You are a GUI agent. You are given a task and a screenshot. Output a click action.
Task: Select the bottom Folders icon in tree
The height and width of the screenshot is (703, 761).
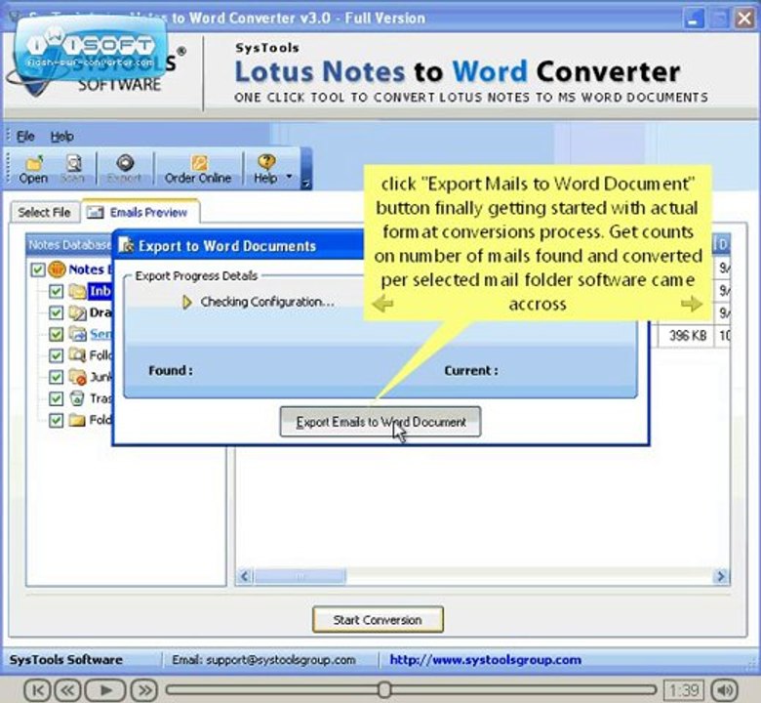tap(77, 420)
